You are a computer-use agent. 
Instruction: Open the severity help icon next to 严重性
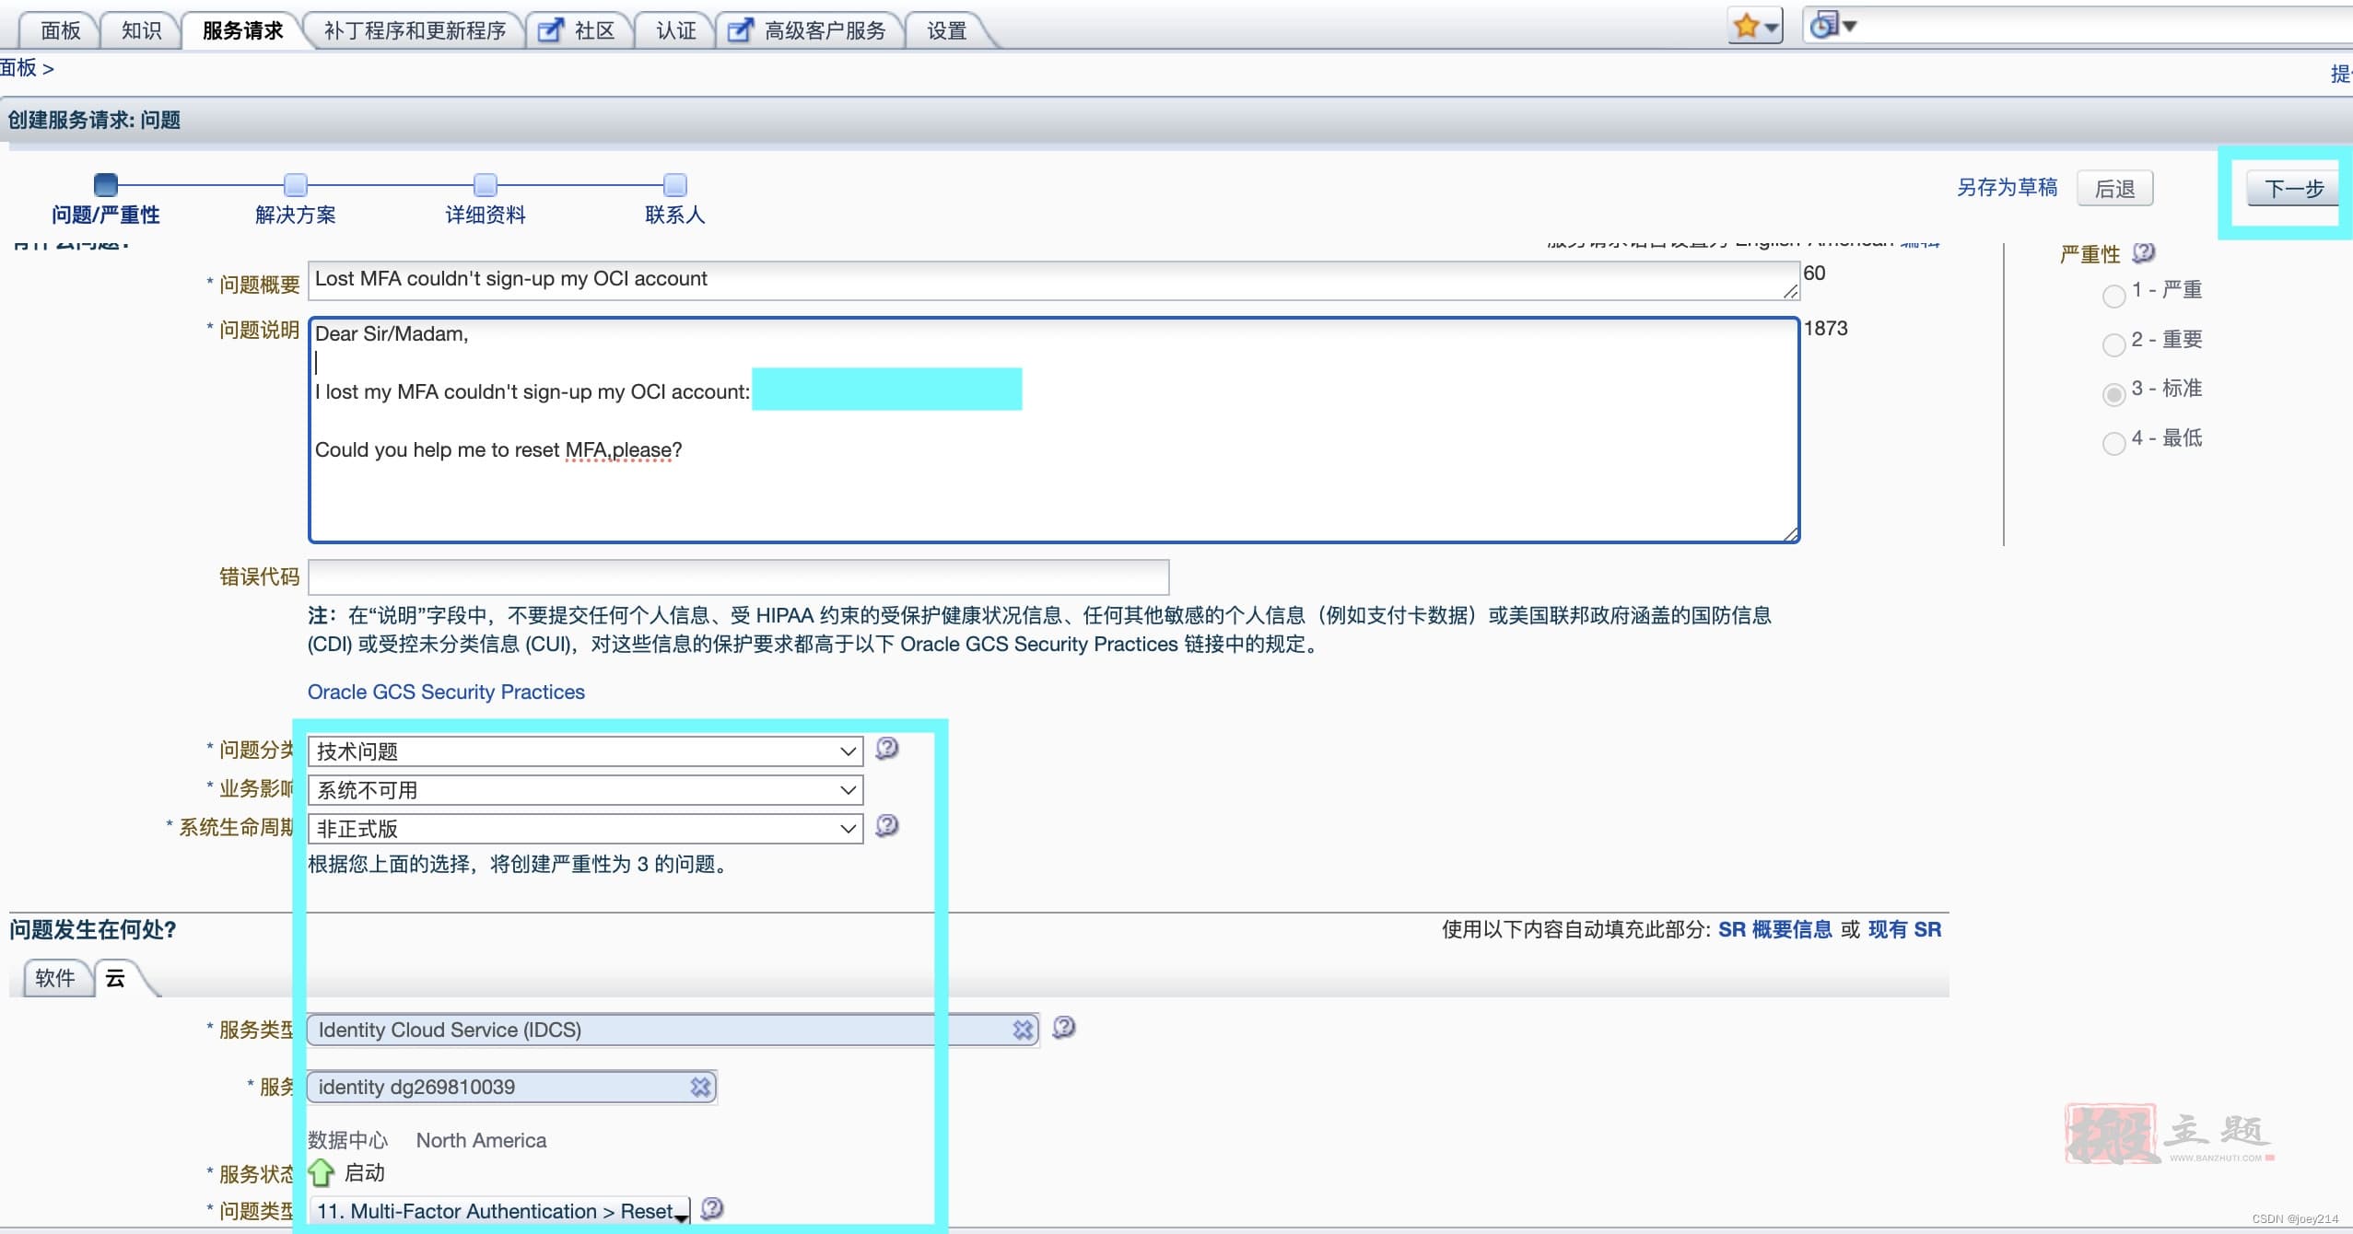[x=2144, y=252]
